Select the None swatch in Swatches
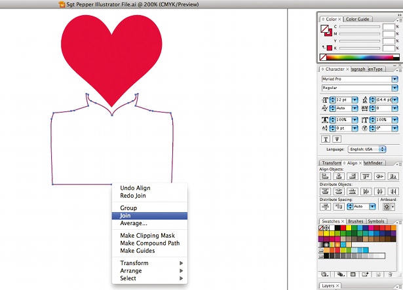Image resolution: width=403 pixels, height=290 pixels. (x=321, y=228)
